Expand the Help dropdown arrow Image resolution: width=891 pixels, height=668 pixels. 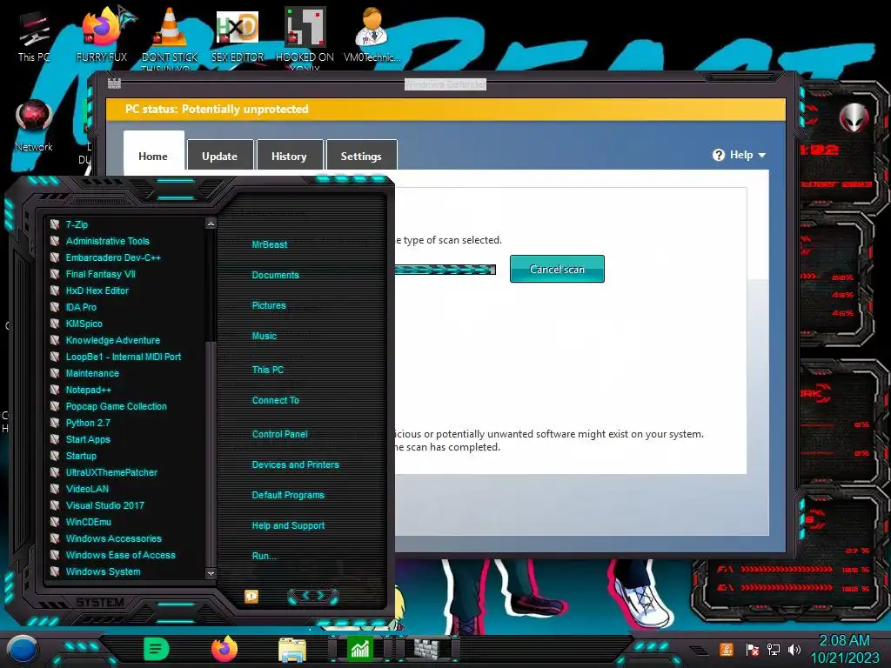(762, 155)
